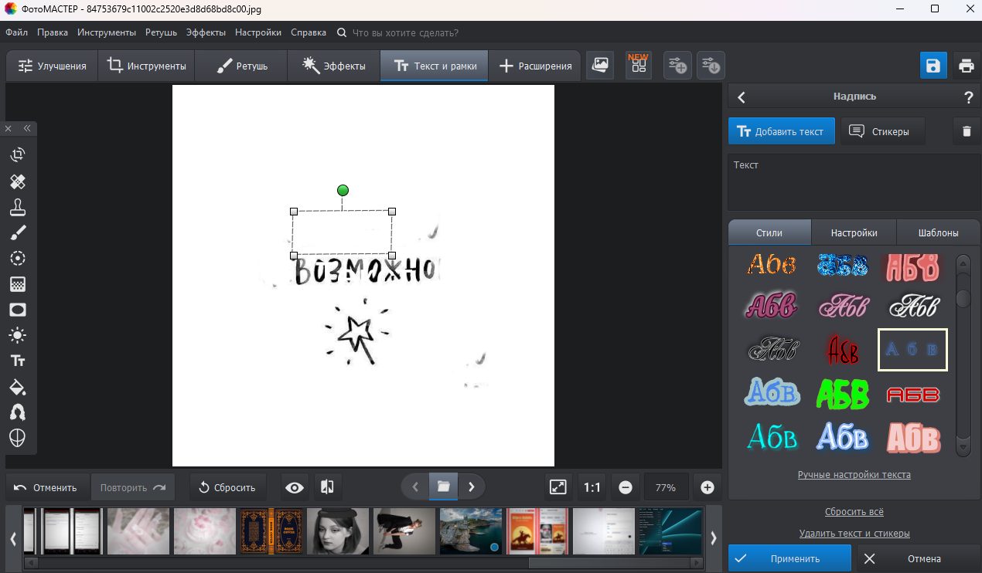The image size is (982, 573).
Task: Click the Добавить текст button
Action: [x=782, y=131]
